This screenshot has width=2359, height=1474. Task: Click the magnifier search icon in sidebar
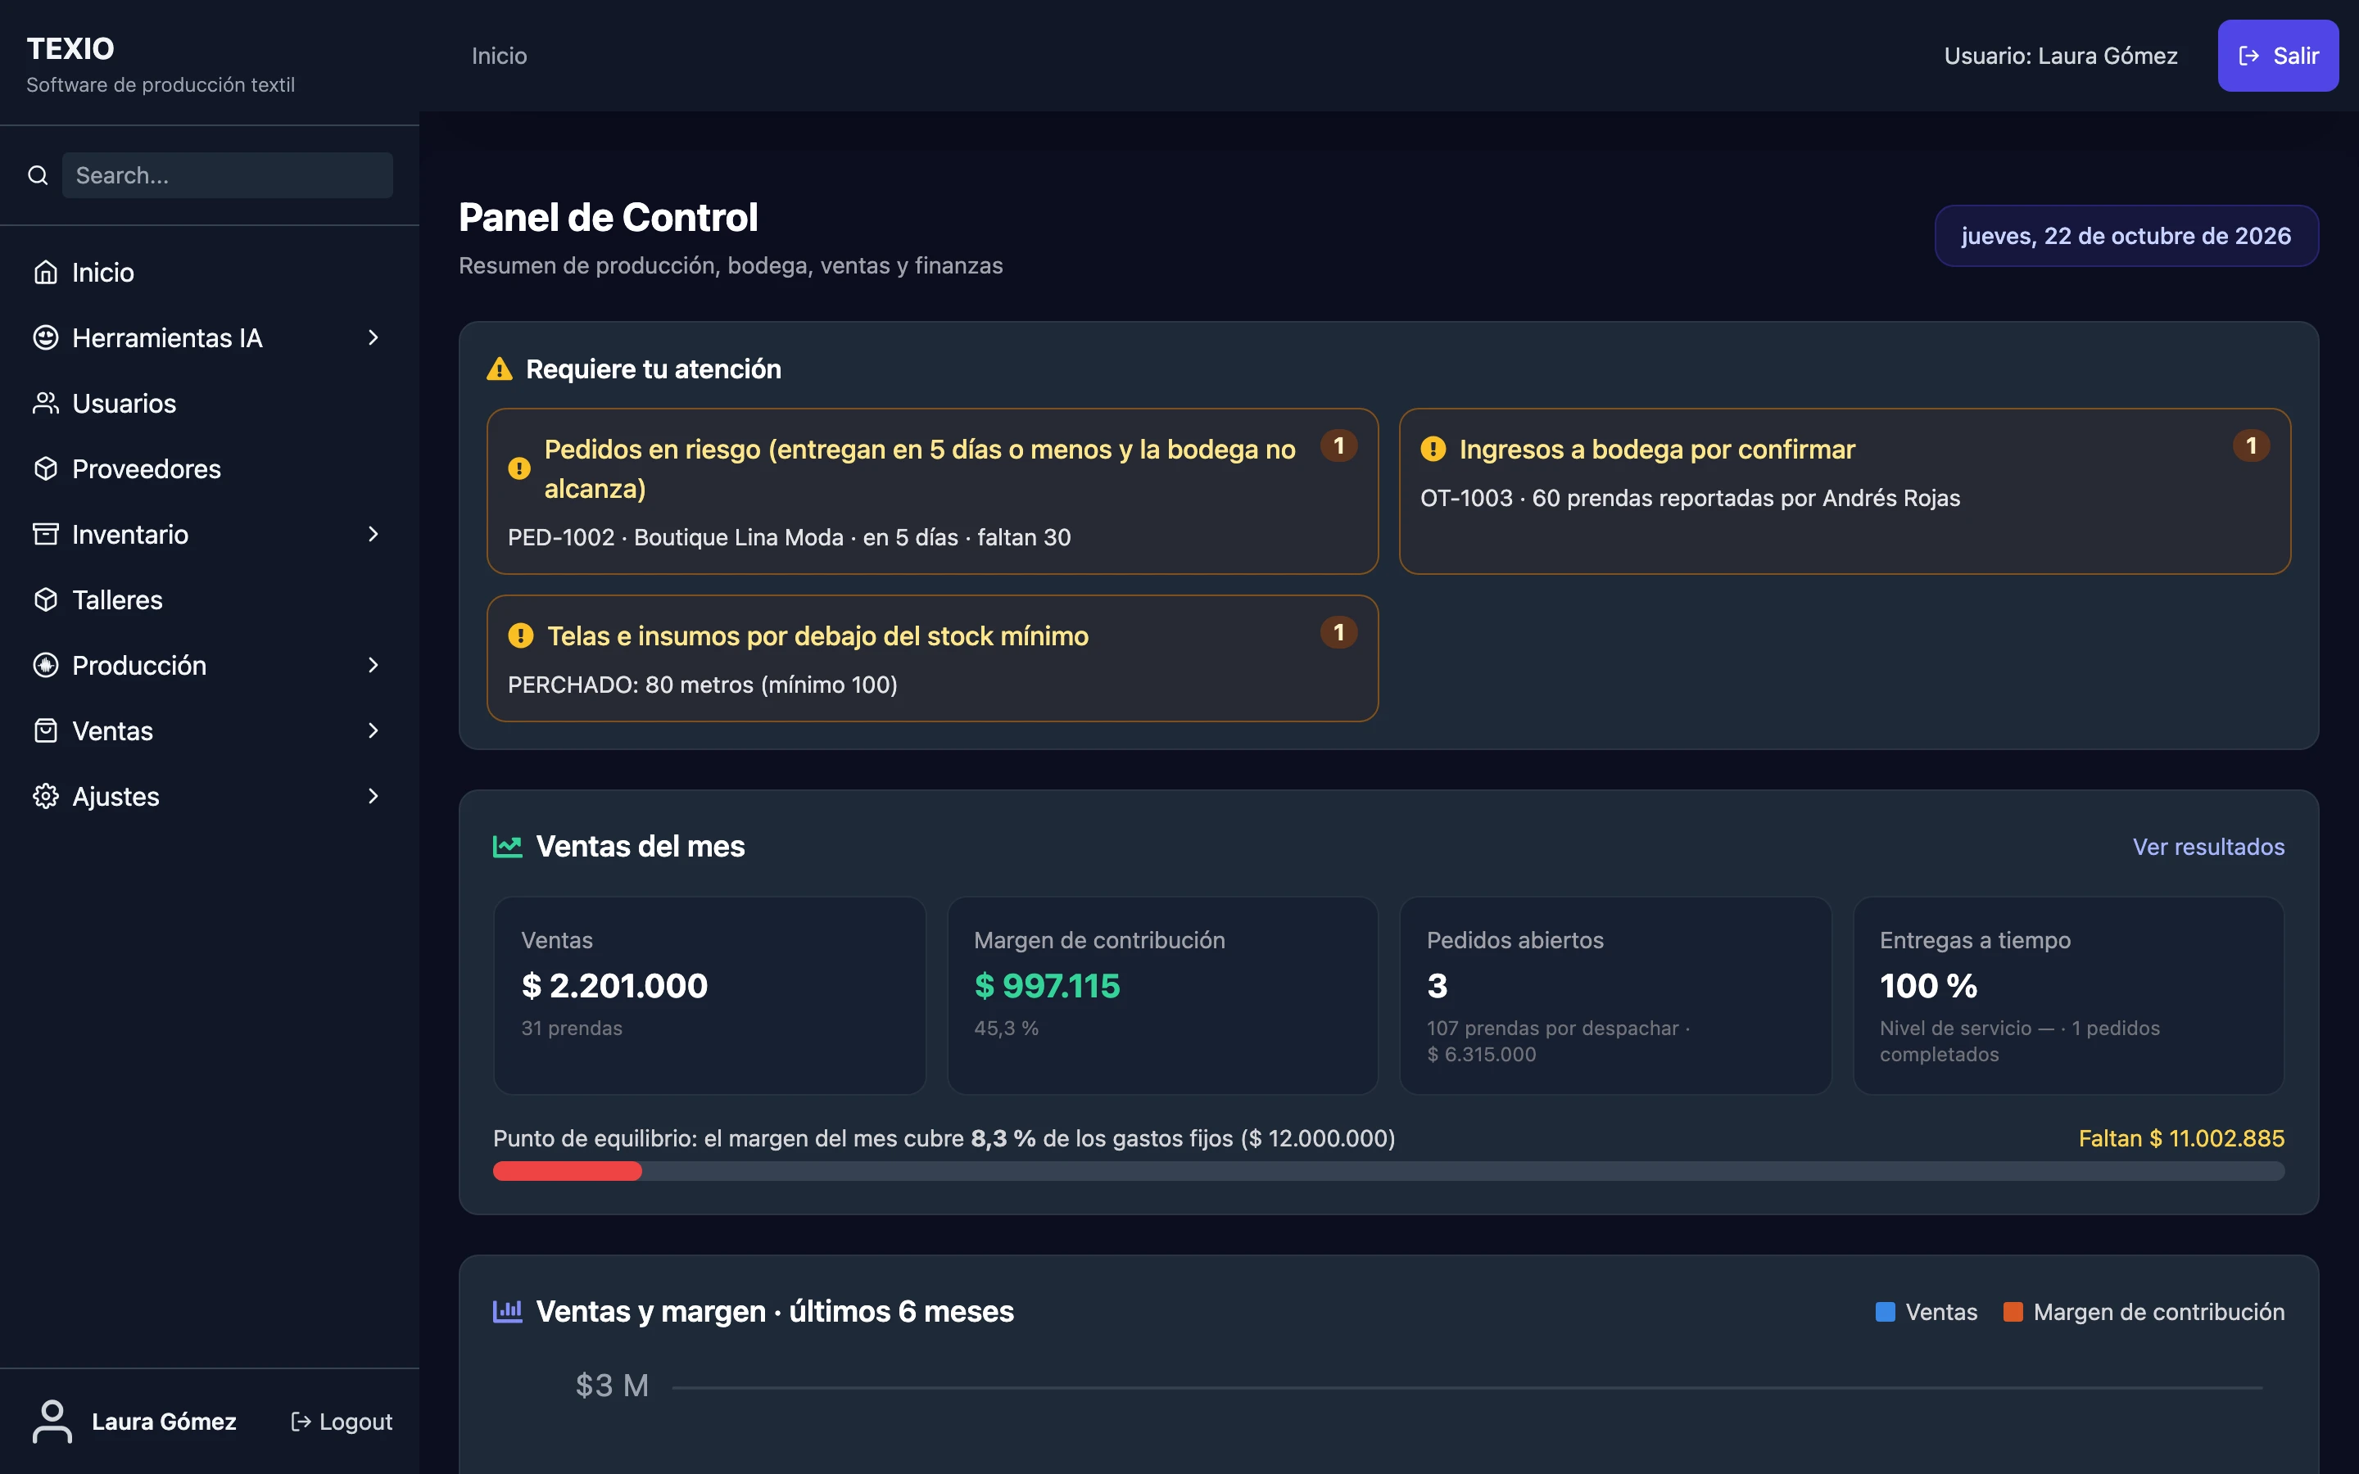[38, 175]
